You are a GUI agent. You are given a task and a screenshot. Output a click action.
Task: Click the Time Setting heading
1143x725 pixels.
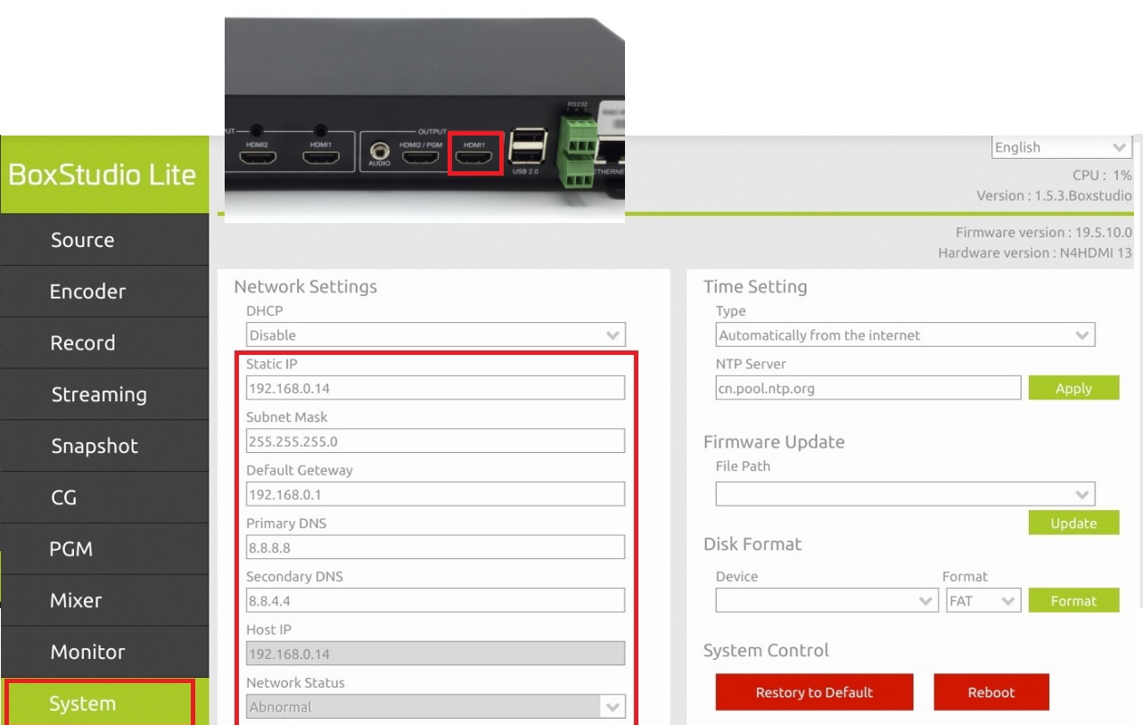[x=755, y=286]
